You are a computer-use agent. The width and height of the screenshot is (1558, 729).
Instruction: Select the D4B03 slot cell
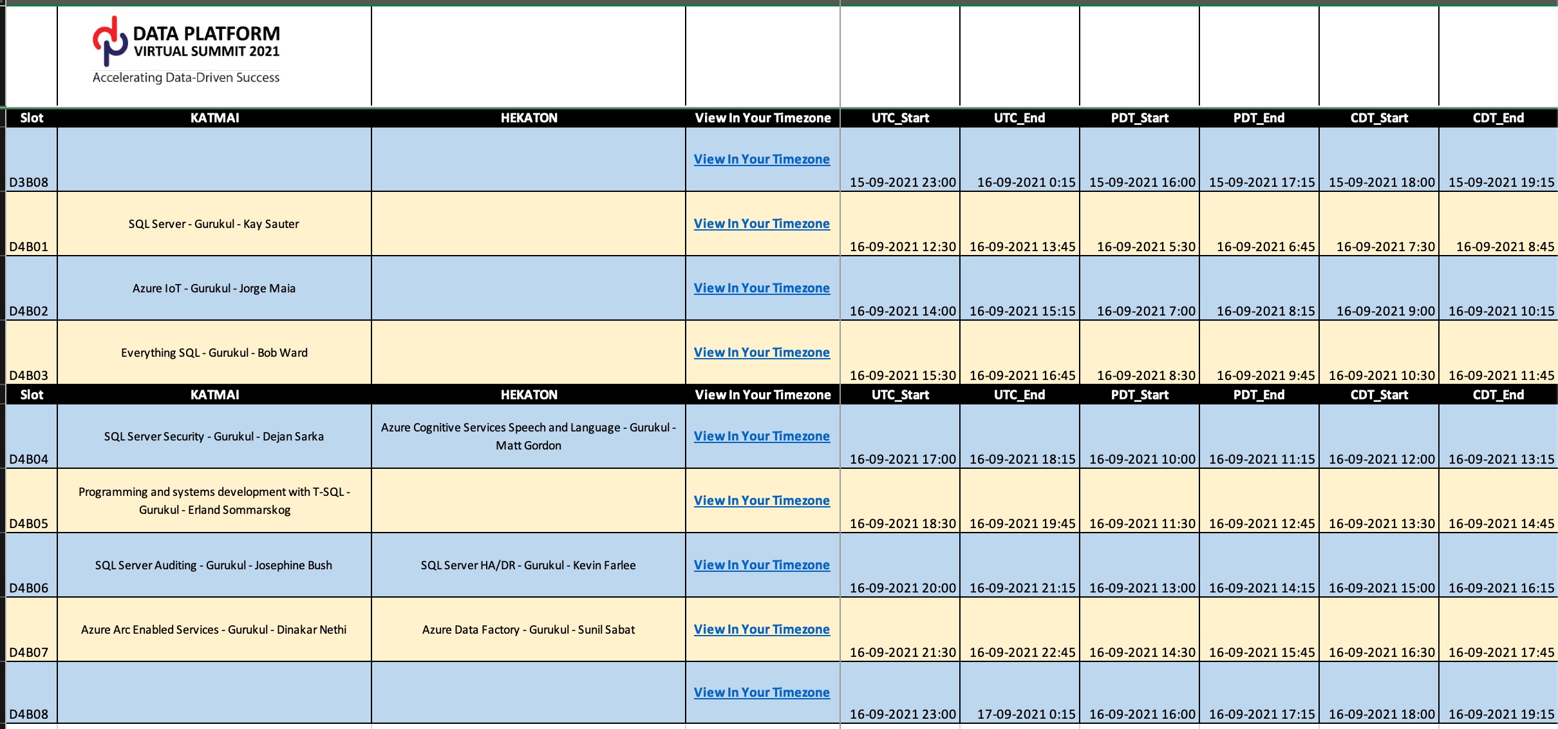click(32, 352)
